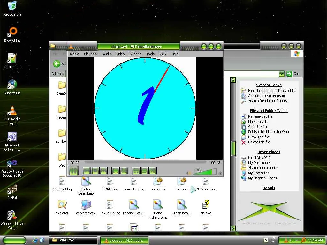Image resolution: width=327 pixels, height=245 pixels.
Task: Open Shared Documents in Other Places
Action: tap(262, 168)
